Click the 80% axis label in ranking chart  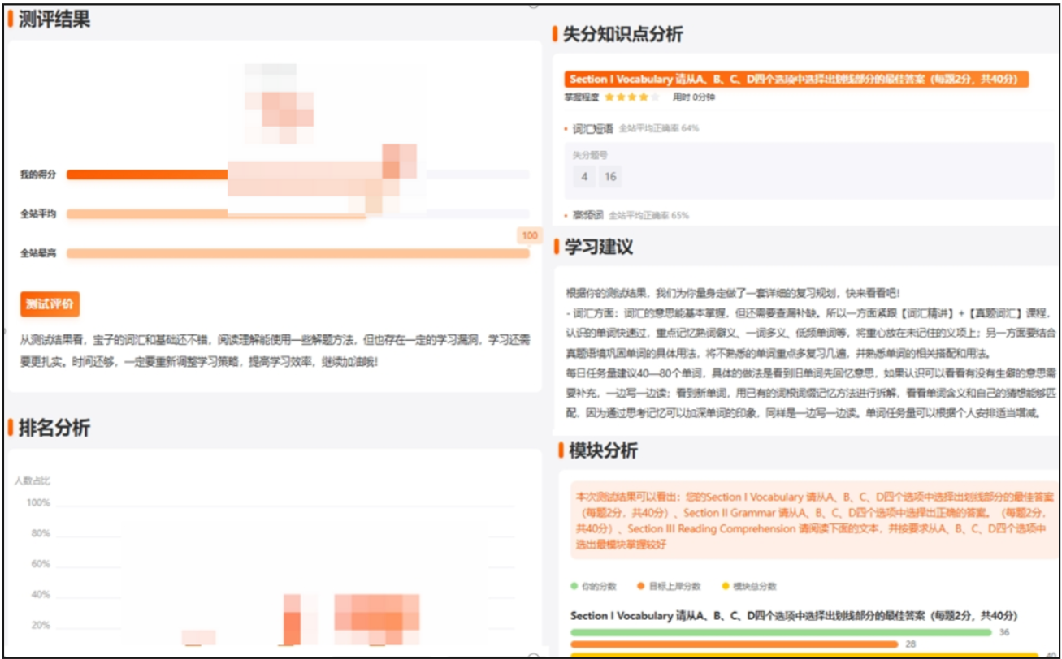[x=40, y=533]
